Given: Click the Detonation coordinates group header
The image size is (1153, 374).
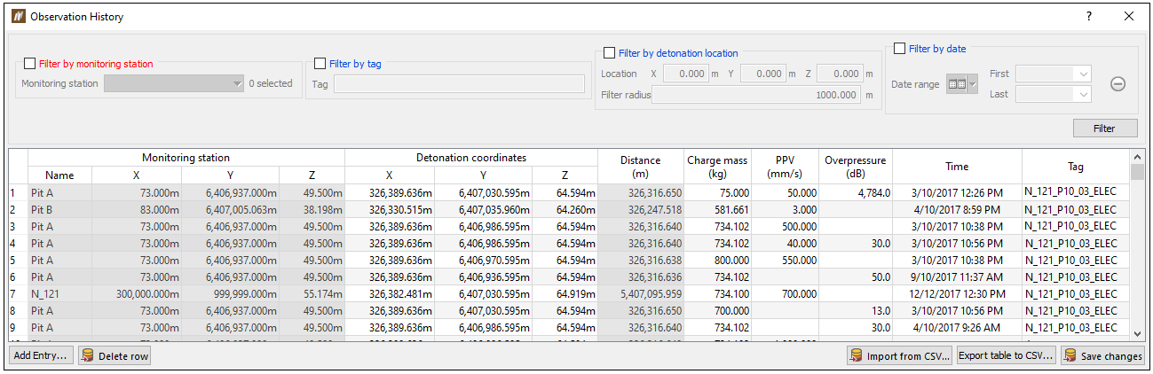Looking at the screenshot, I should coord(471,158).
